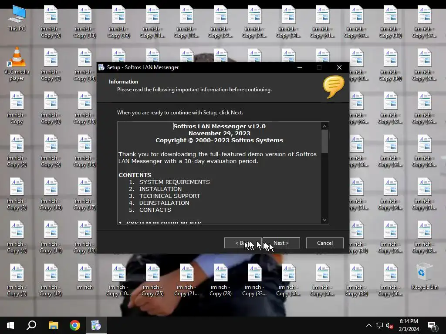
Task: Click the yellow speech bubble logo
Action: 333,87
